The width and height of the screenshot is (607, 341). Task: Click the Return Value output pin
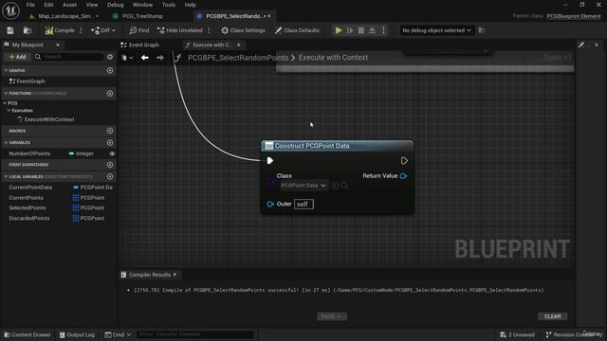[403, 176]
